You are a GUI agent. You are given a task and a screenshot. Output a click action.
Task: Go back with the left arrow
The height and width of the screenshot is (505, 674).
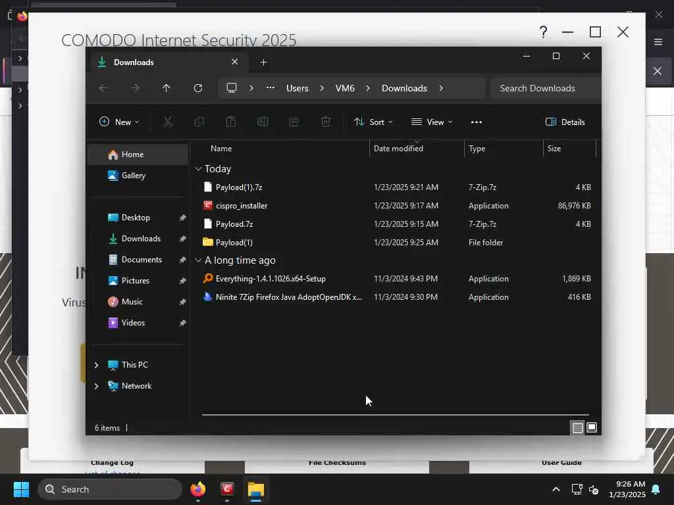pyautogui.click(x=103, y=88)
